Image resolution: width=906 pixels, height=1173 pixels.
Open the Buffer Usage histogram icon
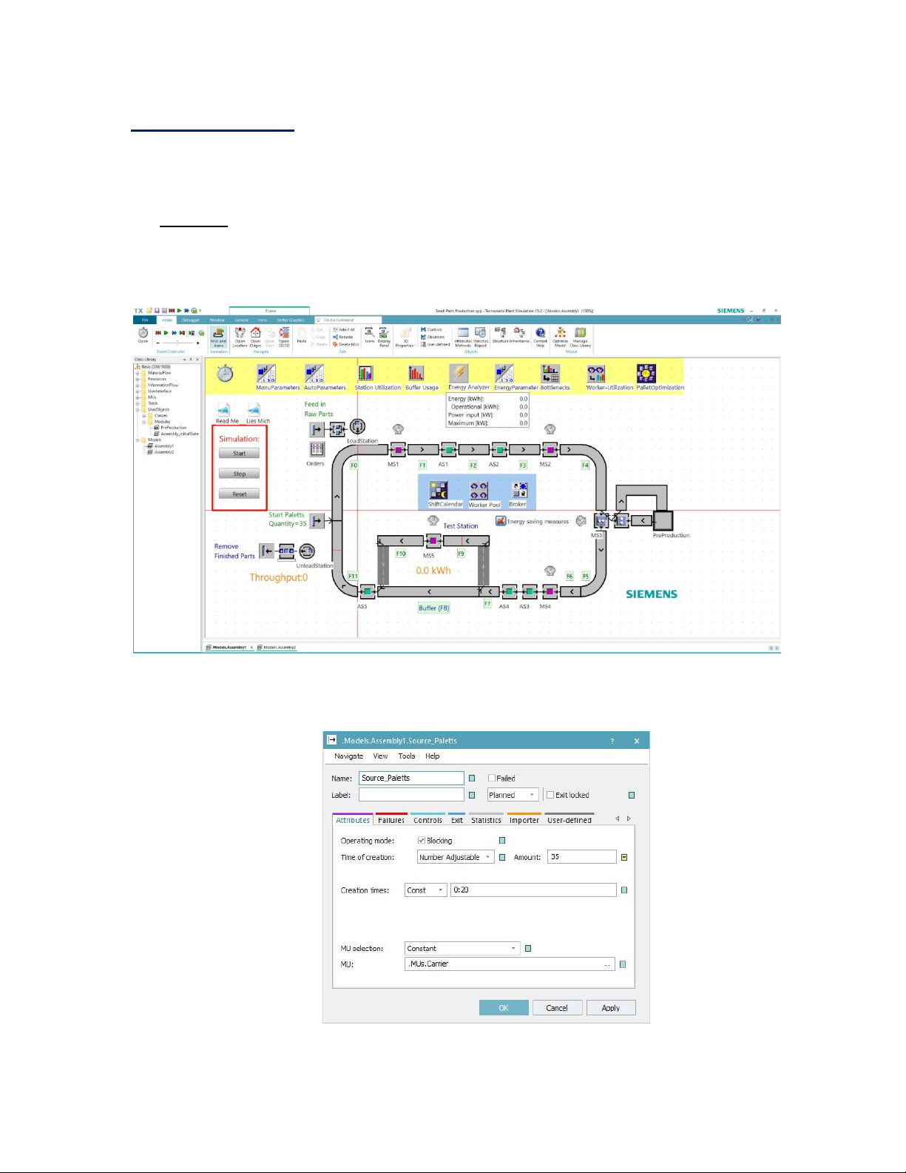point(416,373)
